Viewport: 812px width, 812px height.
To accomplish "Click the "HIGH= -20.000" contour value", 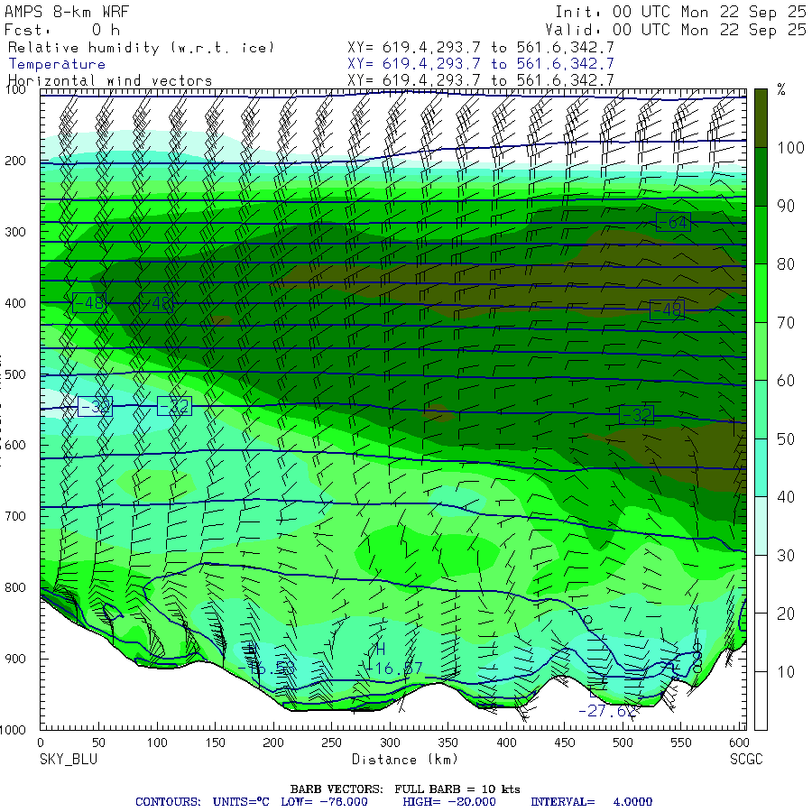I will tap(449, 802).
